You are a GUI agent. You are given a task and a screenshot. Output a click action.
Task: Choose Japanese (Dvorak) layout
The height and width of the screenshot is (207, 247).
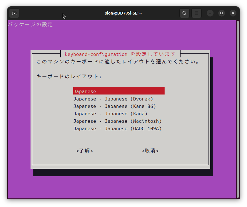pyautogui.click(x=113, y=99)
